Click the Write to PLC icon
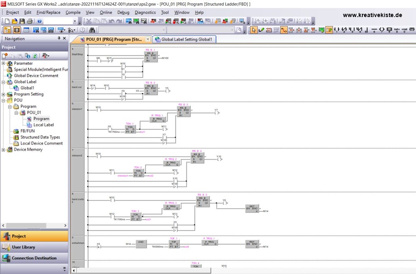416x274 pixels. click(153, 21)
